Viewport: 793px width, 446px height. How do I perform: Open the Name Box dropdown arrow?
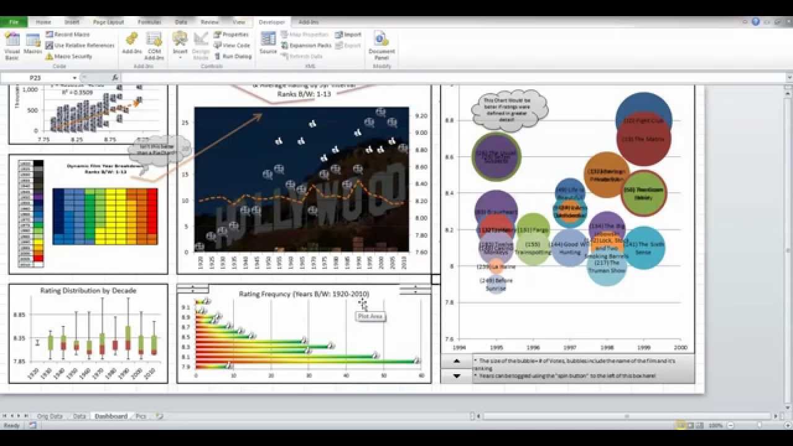pyautogui.click(x=75, y=78)
